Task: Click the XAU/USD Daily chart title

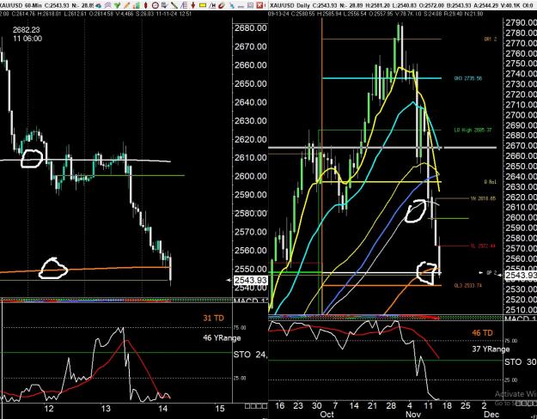Action: click(290, 6)
